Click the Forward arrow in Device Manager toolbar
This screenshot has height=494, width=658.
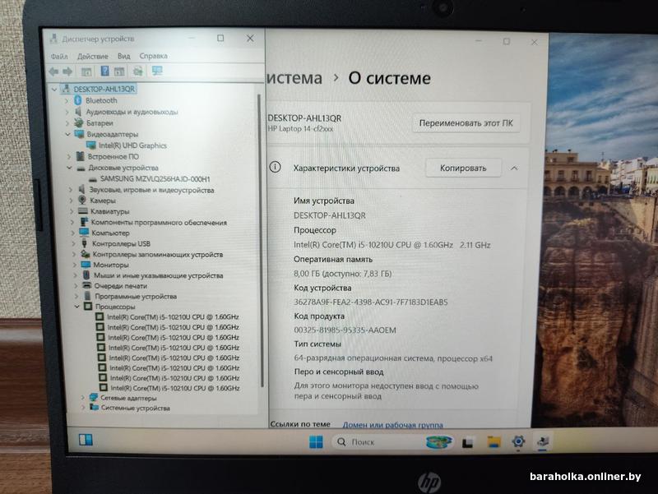[x=67, y=72]
